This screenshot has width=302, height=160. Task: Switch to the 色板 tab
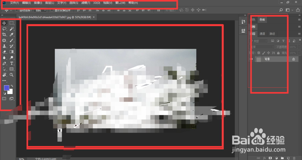click(262, 19)
